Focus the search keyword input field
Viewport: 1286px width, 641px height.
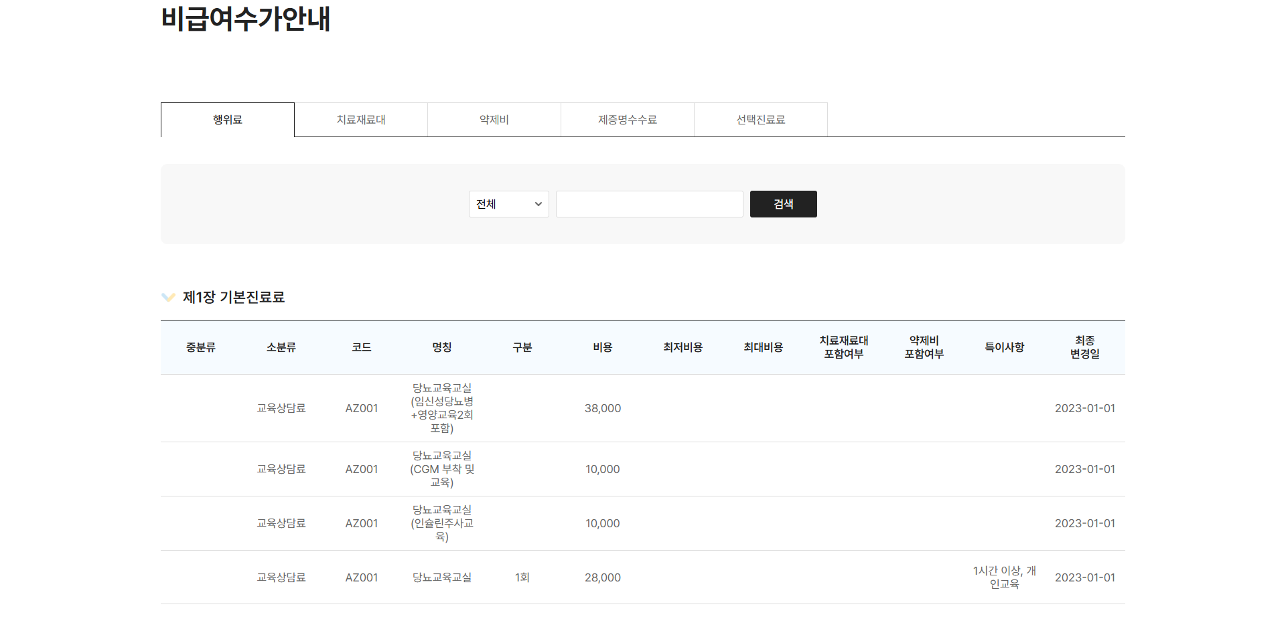click(x=649, y=204)
